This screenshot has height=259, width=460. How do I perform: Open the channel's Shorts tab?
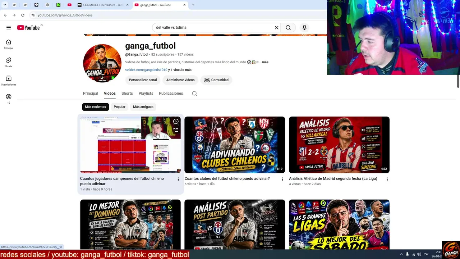point(127,94)
